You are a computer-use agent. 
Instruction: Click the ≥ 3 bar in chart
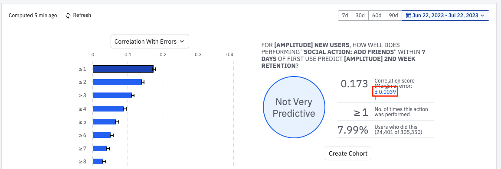[112, 95]
